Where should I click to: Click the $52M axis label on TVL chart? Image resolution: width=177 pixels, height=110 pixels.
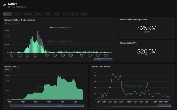coord(7,75)
